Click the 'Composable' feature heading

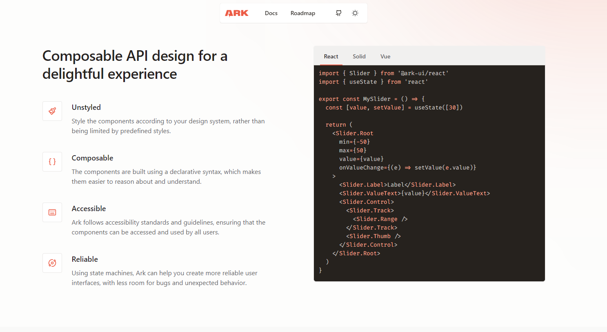point(92,158)
